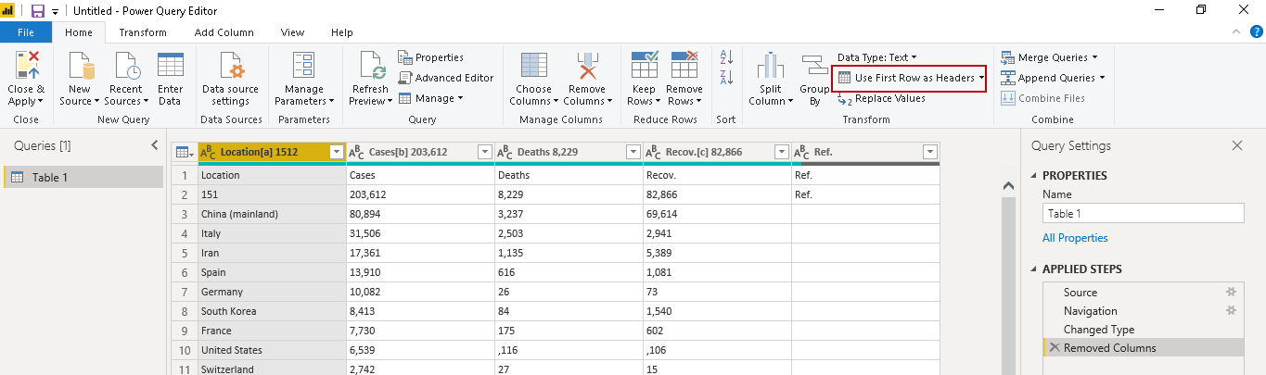Open Data source settings
The image size is (1266, 375).
pyautogui.click(x=231, y=67)
